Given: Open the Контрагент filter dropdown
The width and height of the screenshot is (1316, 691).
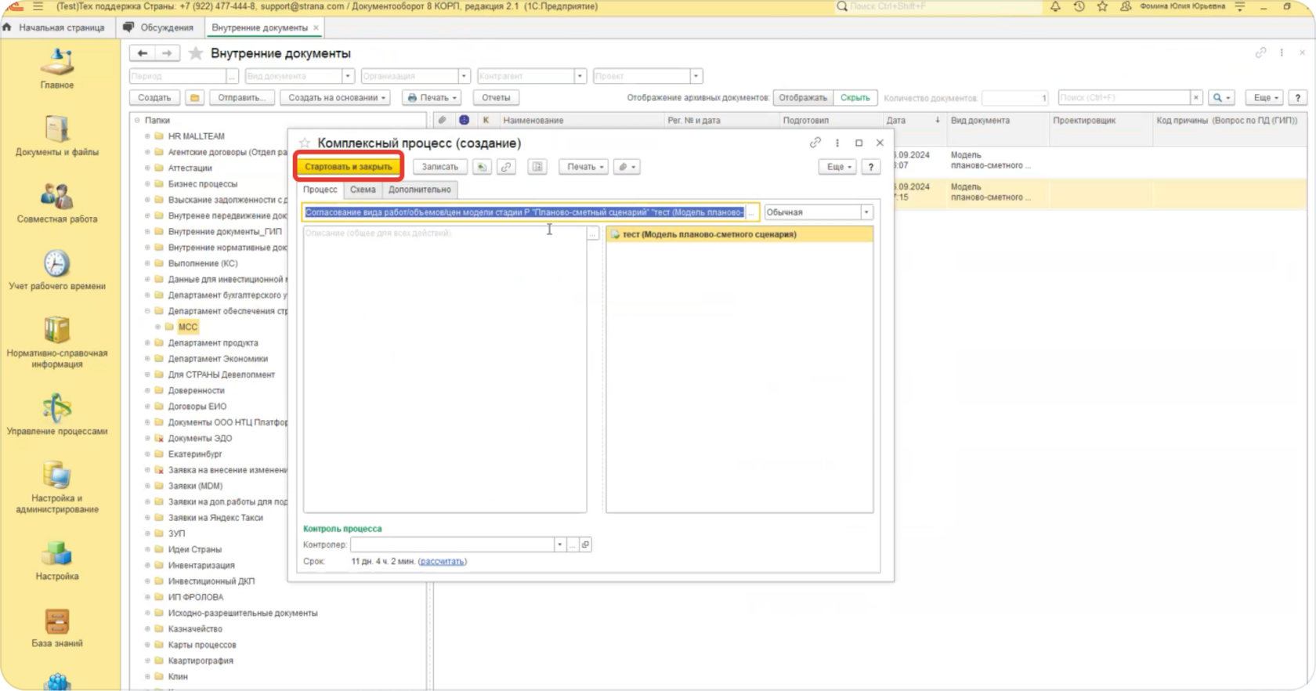Looking at the screenshot, I should click(x=580, y=76).
